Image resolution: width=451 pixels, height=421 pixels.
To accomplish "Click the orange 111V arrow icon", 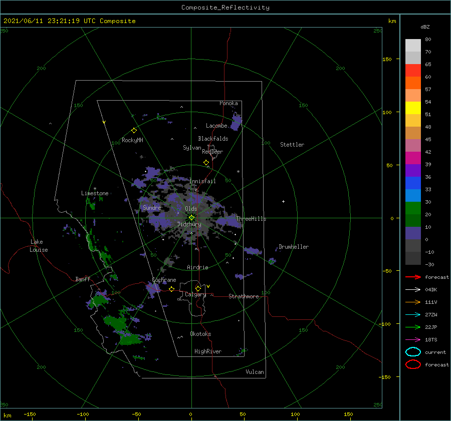I will (413, 302).
